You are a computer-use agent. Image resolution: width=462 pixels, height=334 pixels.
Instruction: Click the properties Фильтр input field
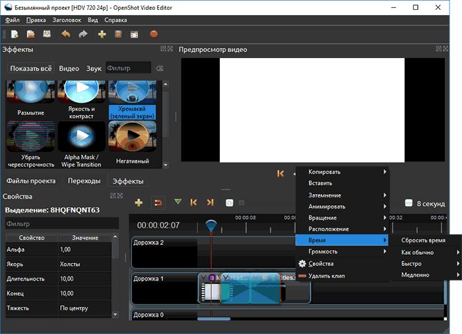click(62, 224)
